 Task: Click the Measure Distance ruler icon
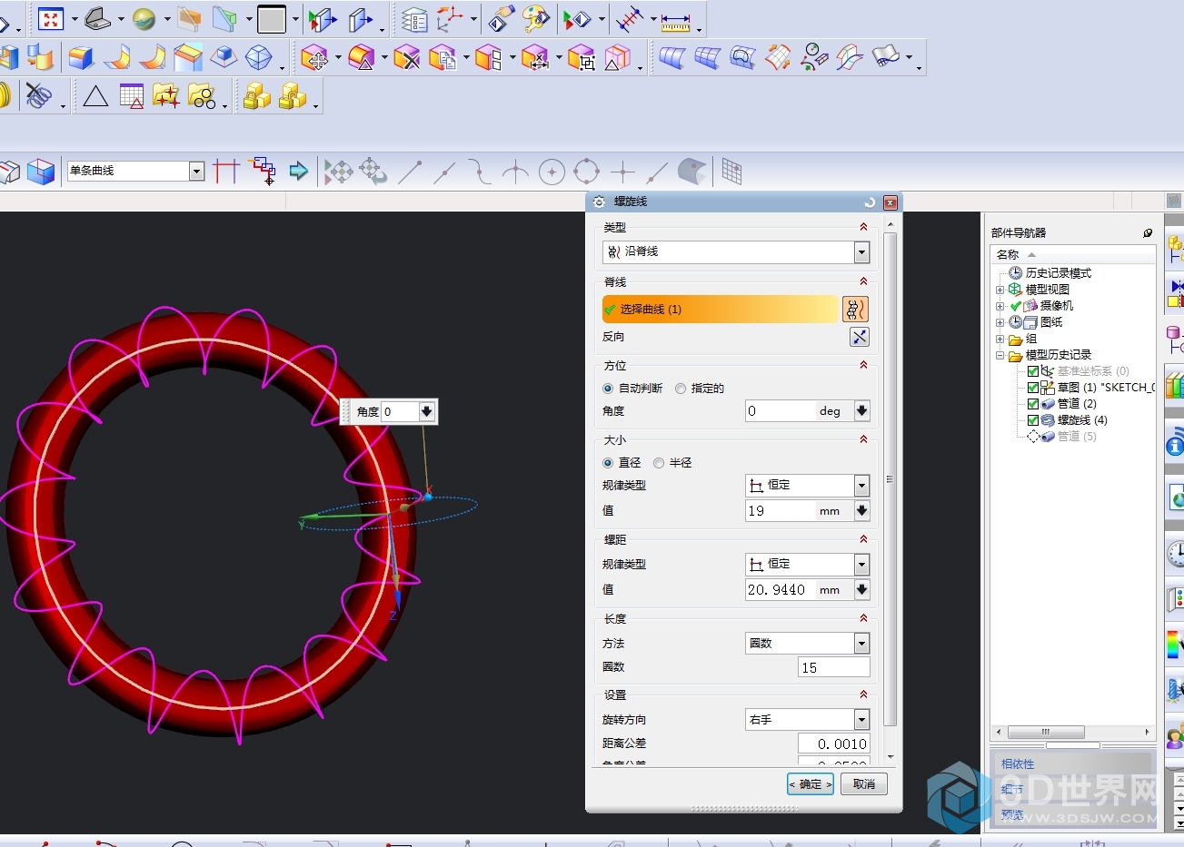pyautogui.click(x=675, y=20)
